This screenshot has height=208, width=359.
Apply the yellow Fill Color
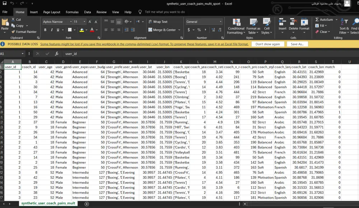click(82, 30)
